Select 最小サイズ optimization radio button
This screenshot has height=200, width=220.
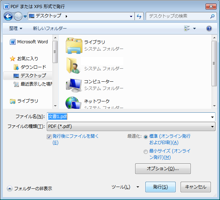(x=146, y=152)
